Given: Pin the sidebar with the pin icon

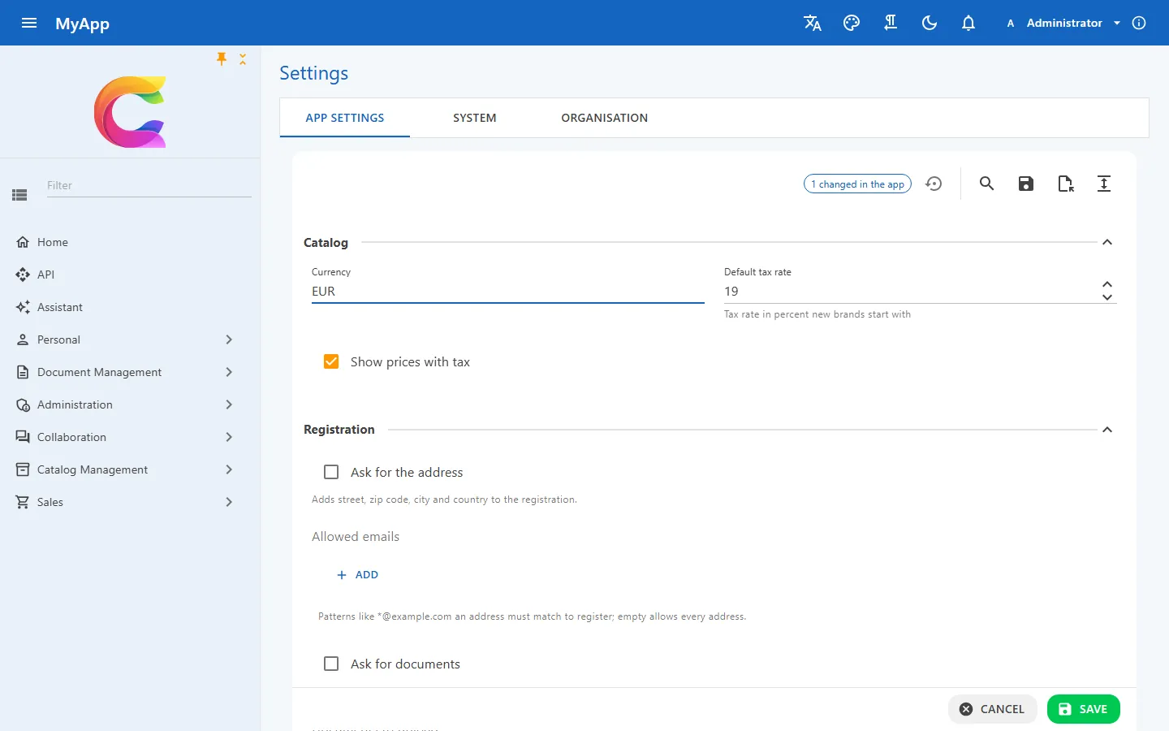Looking at the screenshot, I should 222,58.
